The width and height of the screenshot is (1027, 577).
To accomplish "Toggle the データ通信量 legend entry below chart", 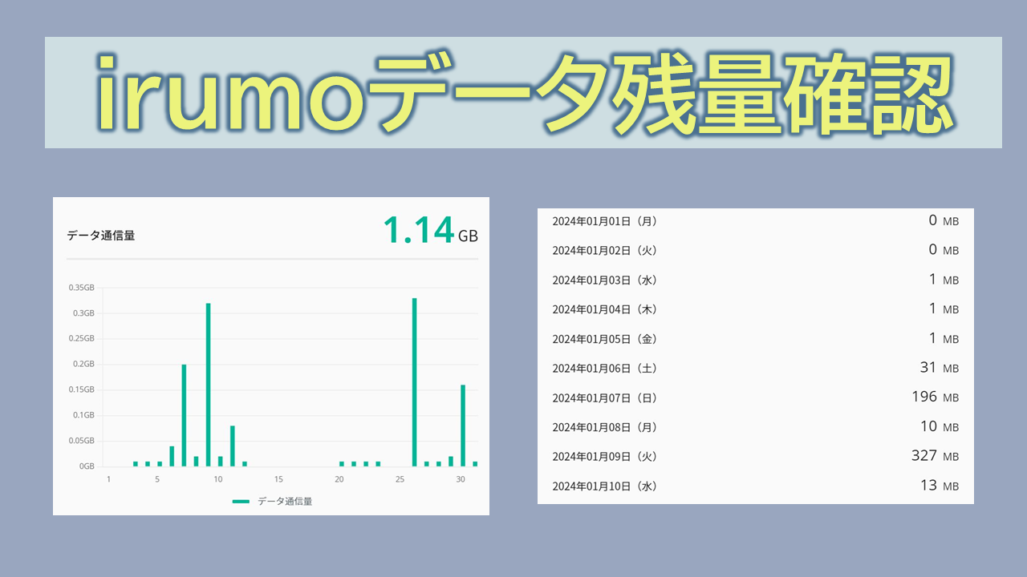I will coord(272,502).
